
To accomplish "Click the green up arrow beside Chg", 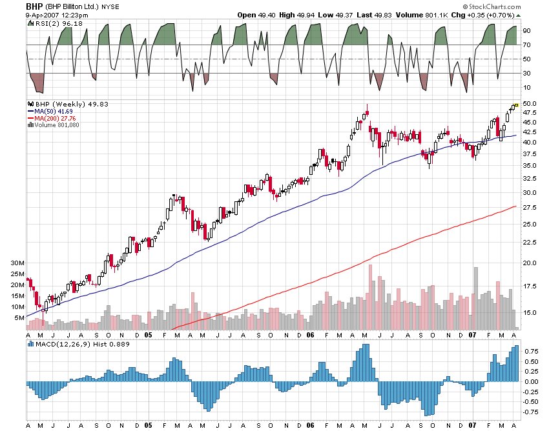I will 519,15.
